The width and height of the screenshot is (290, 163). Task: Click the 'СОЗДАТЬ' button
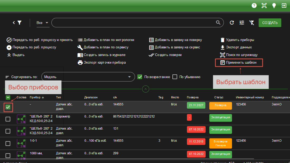[270, 23]
